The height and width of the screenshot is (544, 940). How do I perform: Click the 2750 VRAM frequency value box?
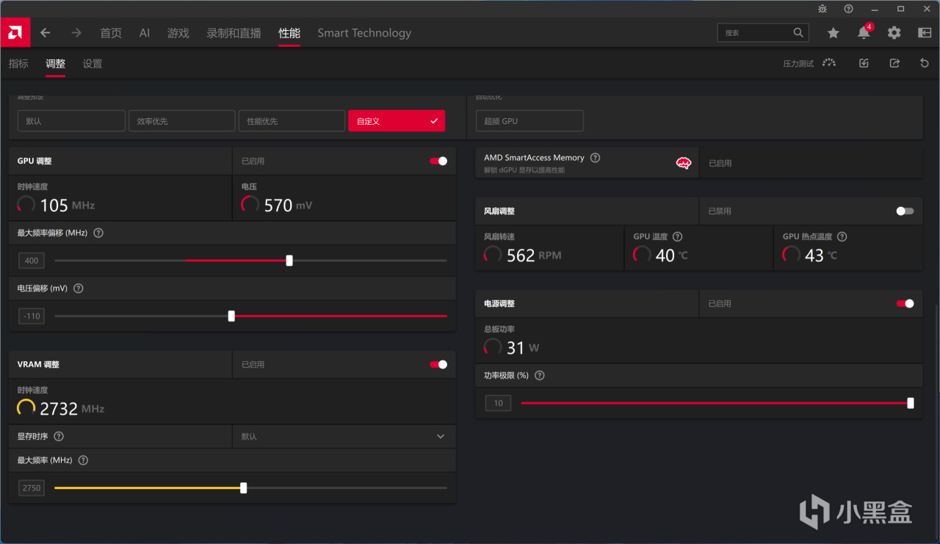click(x=32, y=487)
